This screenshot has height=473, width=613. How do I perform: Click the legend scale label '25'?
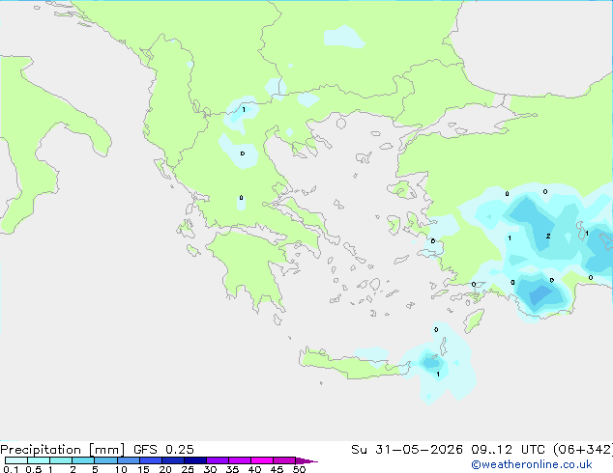(x=188, y=469)
